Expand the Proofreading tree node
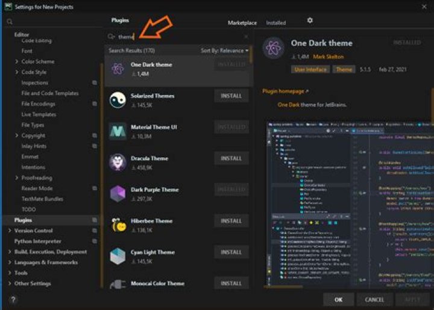 [x=17, y=178]
